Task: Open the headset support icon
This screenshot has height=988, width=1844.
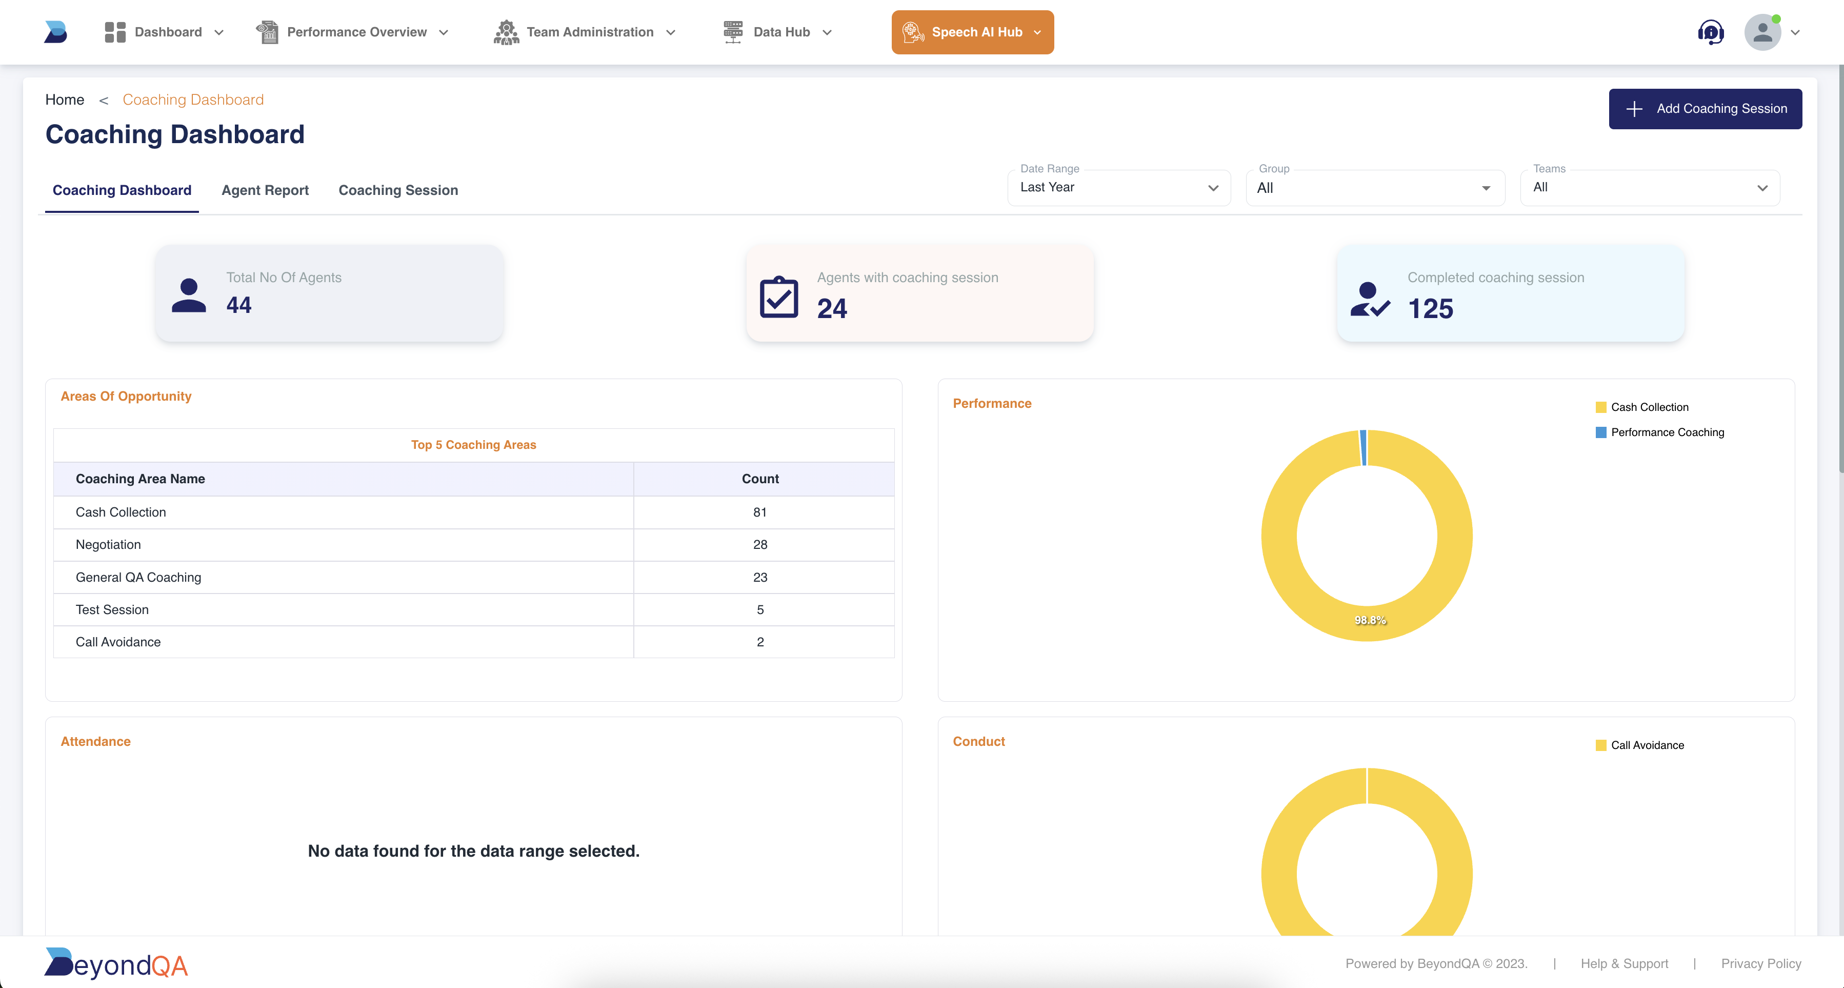Action: coord(1710,32)
